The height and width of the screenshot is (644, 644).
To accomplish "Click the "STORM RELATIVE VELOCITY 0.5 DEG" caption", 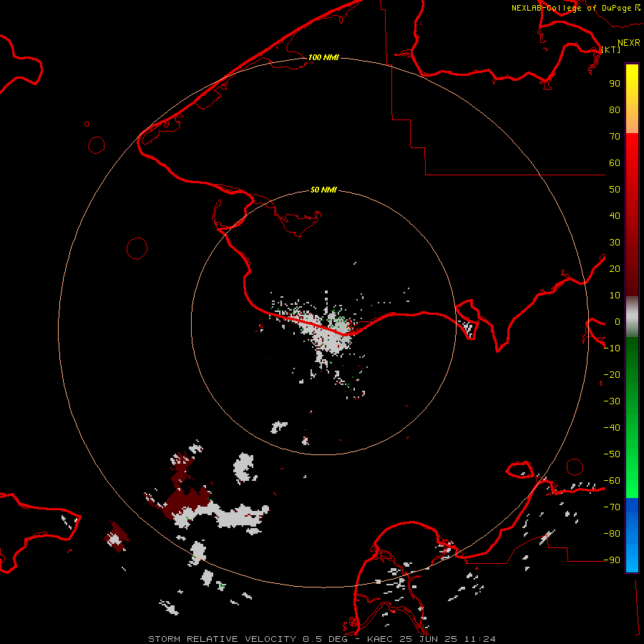I will 248,639.
